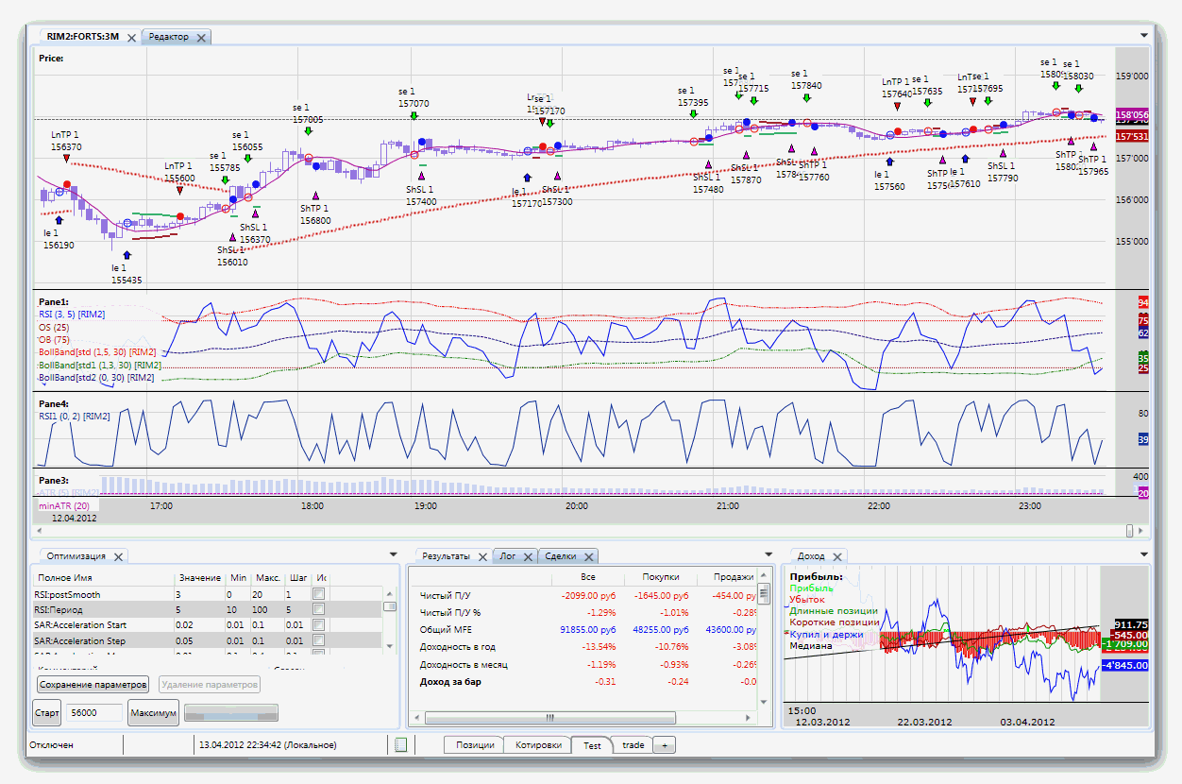The image size is (1182, 784).
Task: Expand the Доход panel options arrow
Action: pos(1143,555)
